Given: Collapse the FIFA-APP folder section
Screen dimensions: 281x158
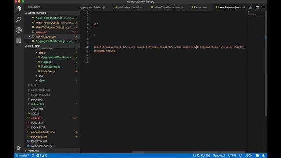Looking at the screenshot, I should [34, 46].
